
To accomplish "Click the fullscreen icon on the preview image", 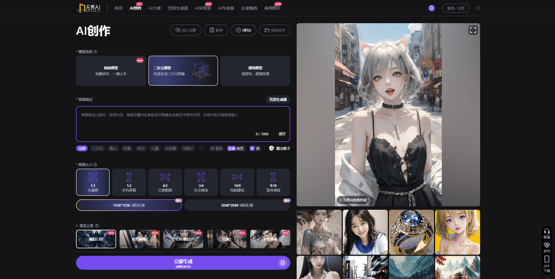I will tap(473, 30).
